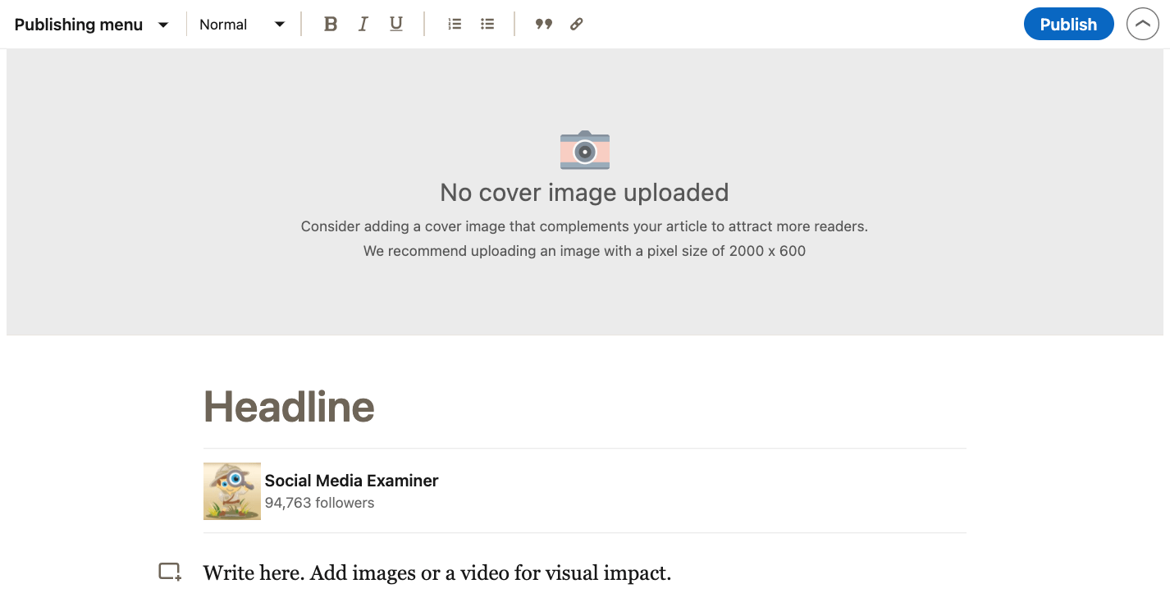Insert a numbered list
The height and width of the screenshot is (593, 1170).
click(x=455, y=25)
